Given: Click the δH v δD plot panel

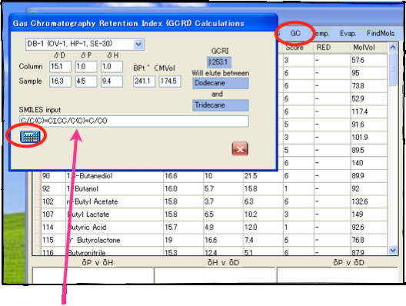Looking at the screenshot, I should click(215, 275).
